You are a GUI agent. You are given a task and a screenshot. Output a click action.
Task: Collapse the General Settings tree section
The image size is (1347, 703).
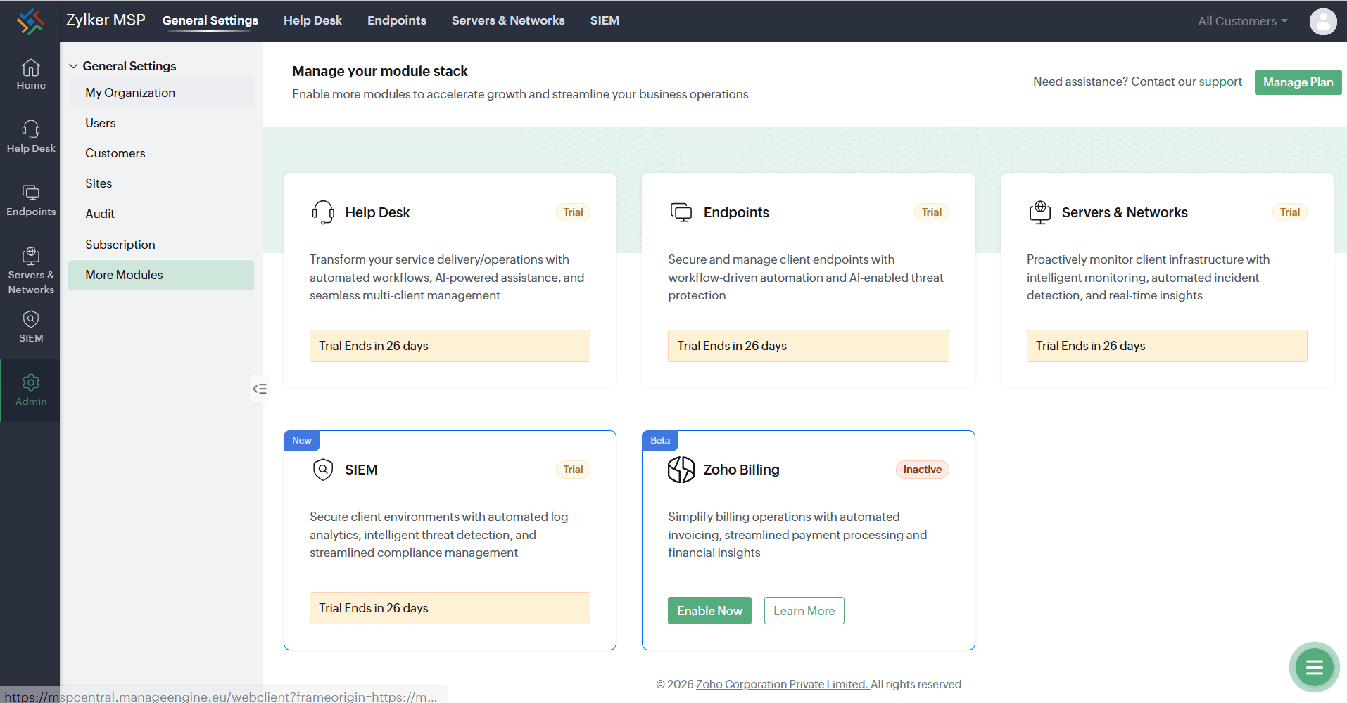coord(73,66)
